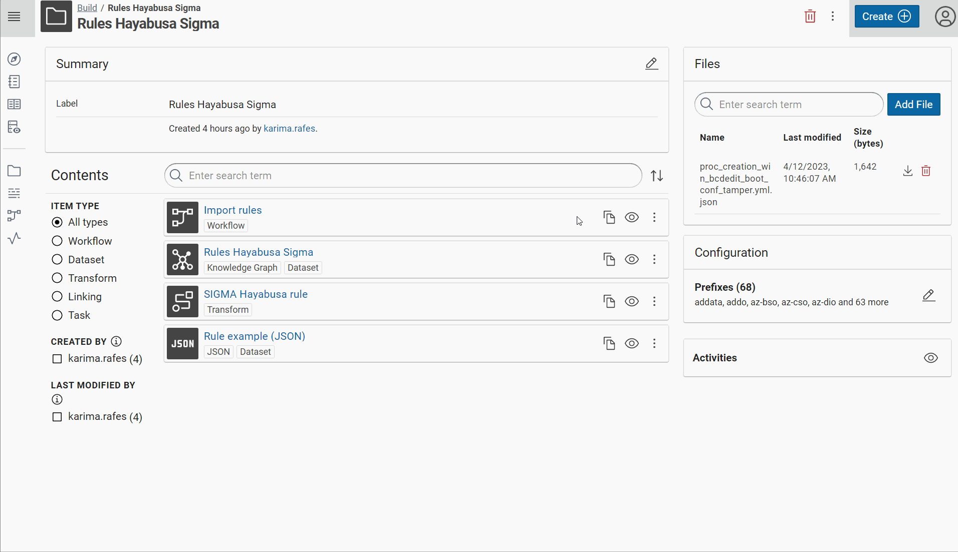Open more options for Rules Hayabusa Sigma item
Screen dimensions: 958x552
654,259
